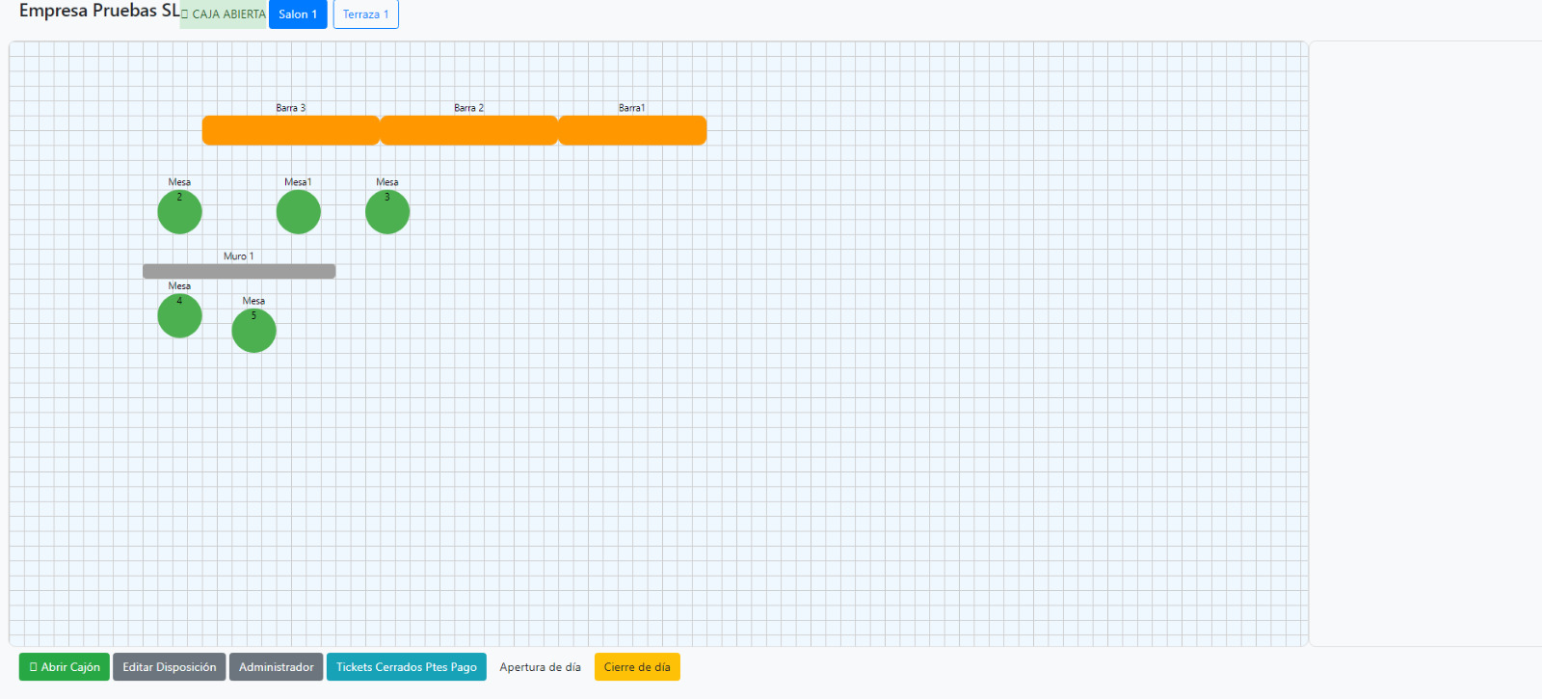Click the Mesa 3 table circle
1542x699 pixels.
click(x=387, y=212)
